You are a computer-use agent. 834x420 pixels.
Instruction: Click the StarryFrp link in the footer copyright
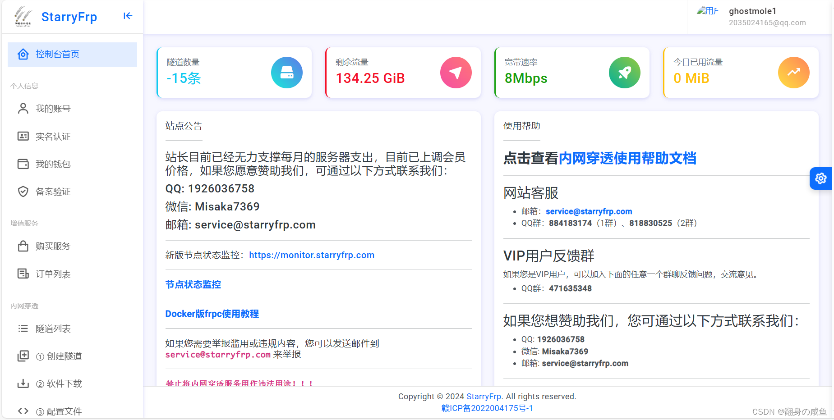pyautogui.click(x=484, y=397)
